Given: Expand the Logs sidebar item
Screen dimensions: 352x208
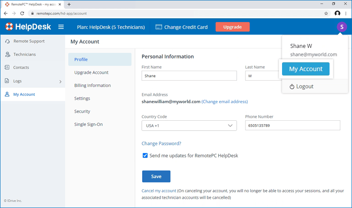Looking at the screenshot, I should click(33, 81).
